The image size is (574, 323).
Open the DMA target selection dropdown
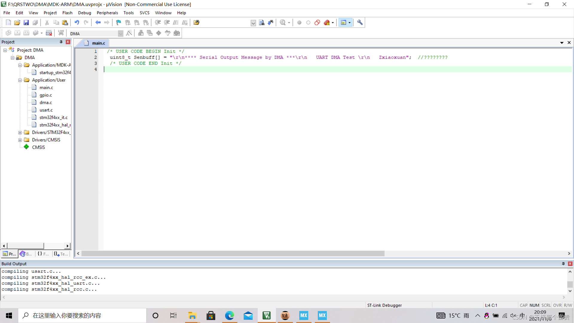pyautogui.click(x=120, y=33)
